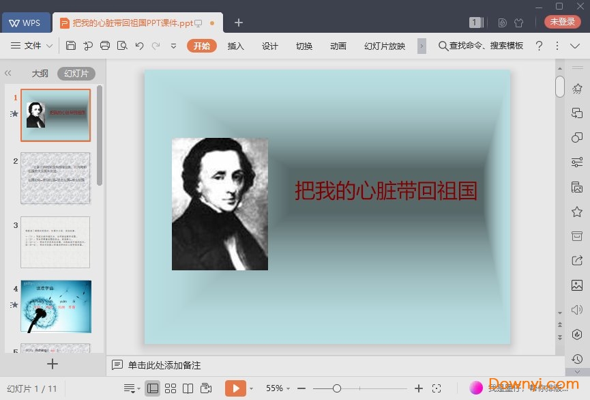This screenshot has width=590, height=400.
Task: Open Print Preview from the quick access toolbar
Action: tap(123, 46)
